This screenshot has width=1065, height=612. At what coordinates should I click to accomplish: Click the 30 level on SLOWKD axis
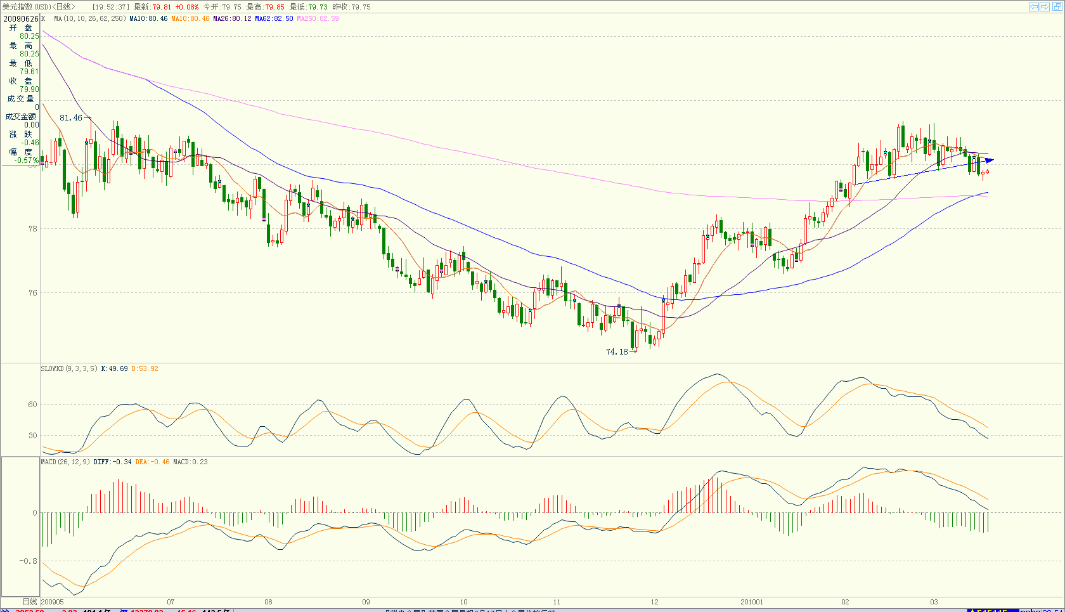tap(33, 436)
